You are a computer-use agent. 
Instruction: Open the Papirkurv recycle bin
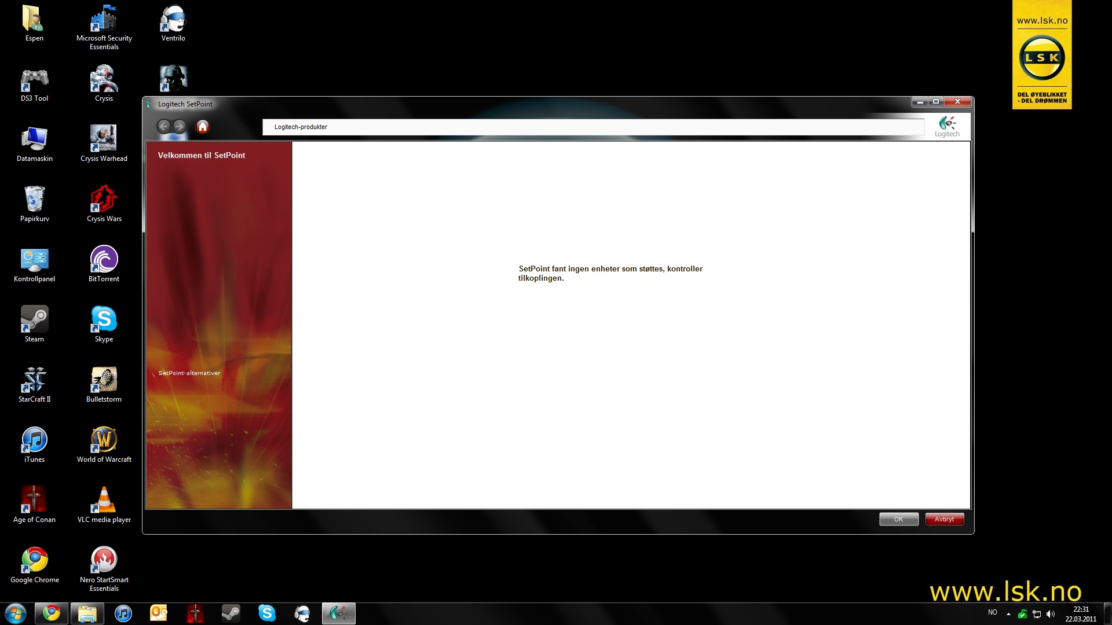click(34, 204)
